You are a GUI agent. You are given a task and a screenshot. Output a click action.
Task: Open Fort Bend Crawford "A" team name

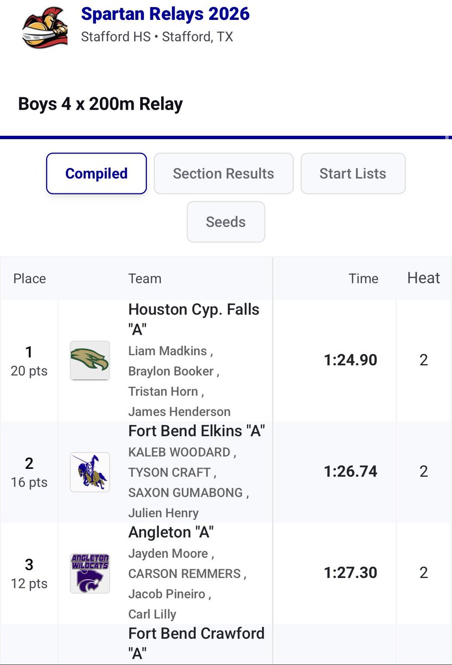point(196,643)
